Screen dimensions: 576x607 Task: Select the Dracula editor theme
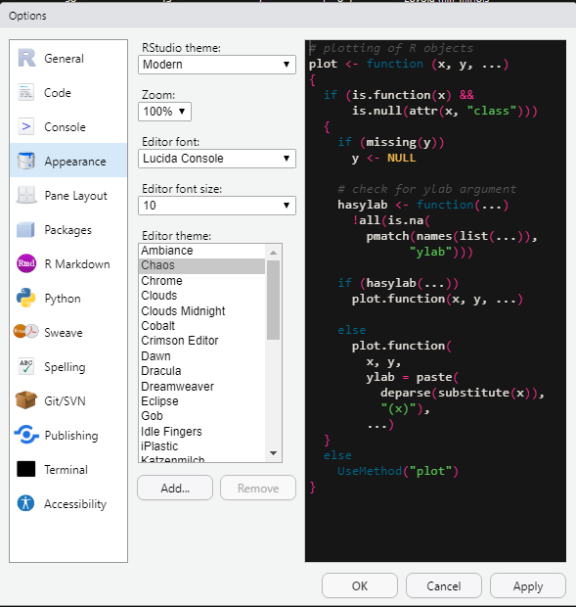click(201, 371)
